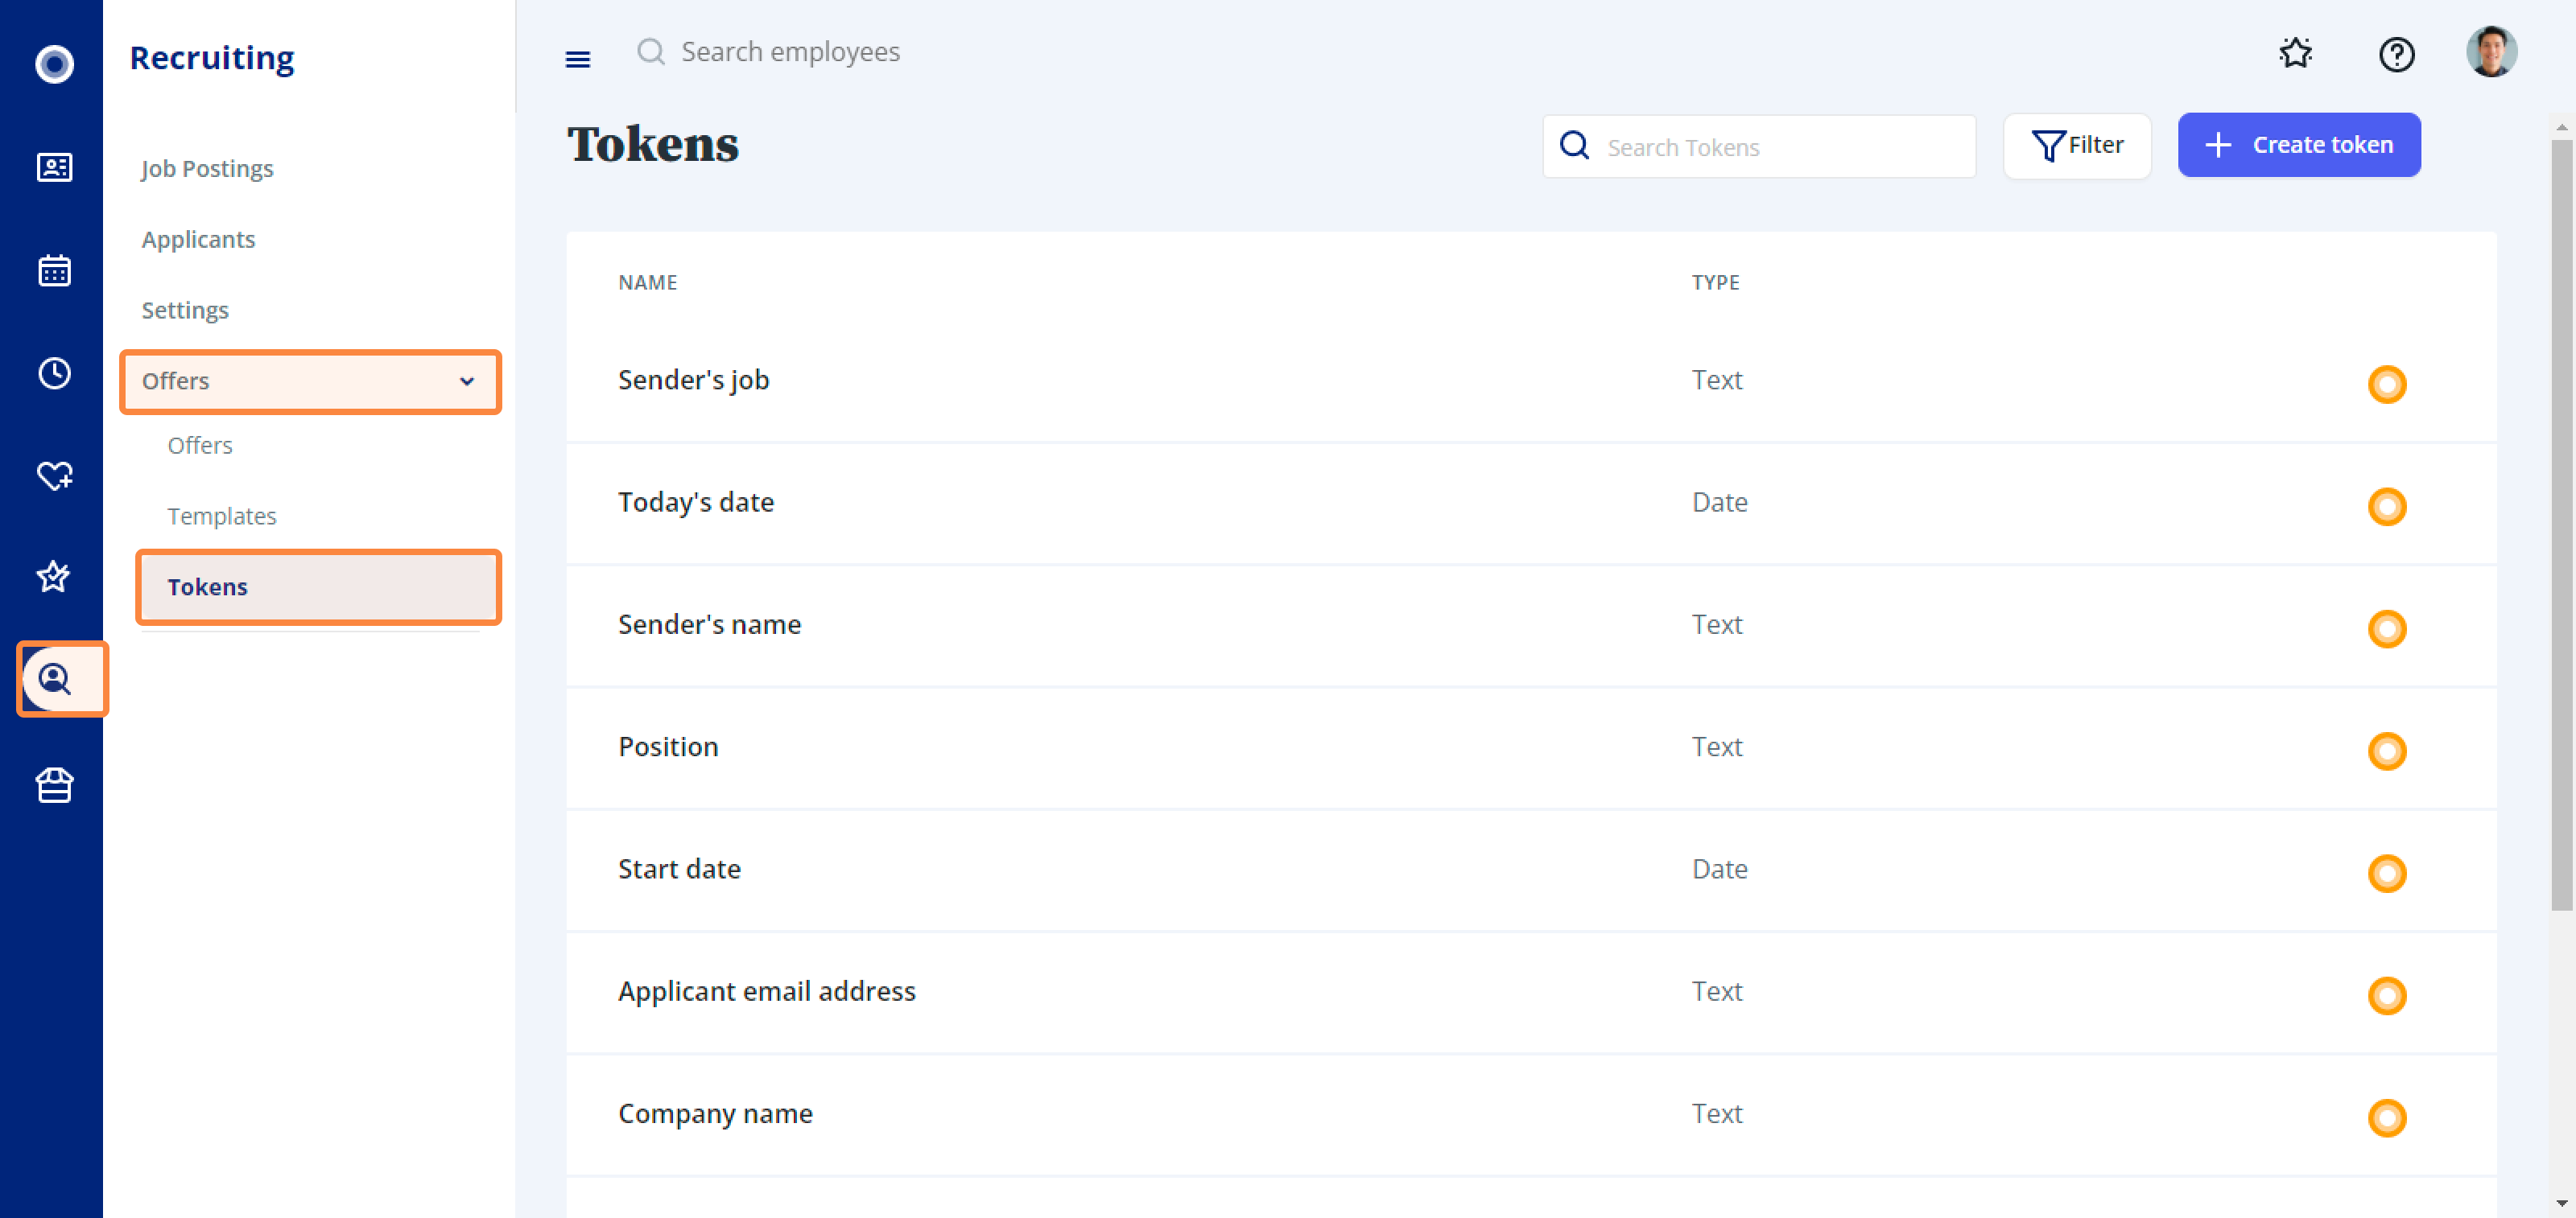Image resolution: width=2576 pixels, height=1218 pixels.
Task: Open the employee ID card icon
Action: (x=54, y=167)
